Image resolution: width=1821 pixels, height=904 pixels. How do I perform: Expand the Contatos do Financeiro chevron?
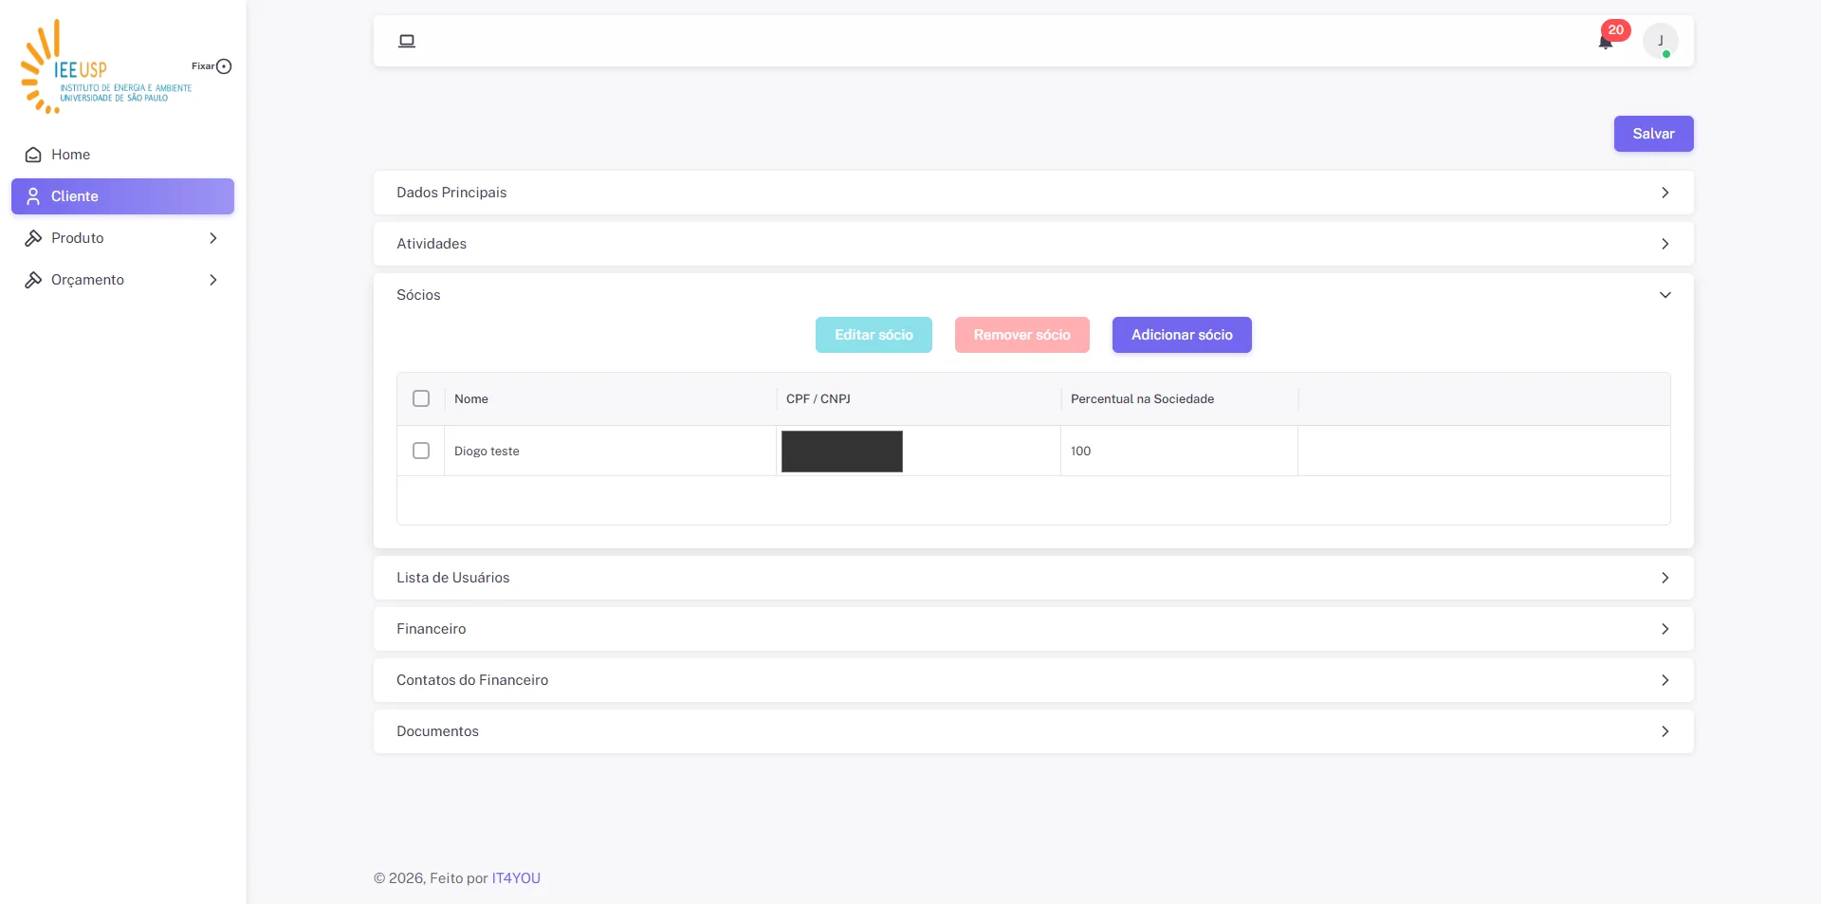(1665, 680)
